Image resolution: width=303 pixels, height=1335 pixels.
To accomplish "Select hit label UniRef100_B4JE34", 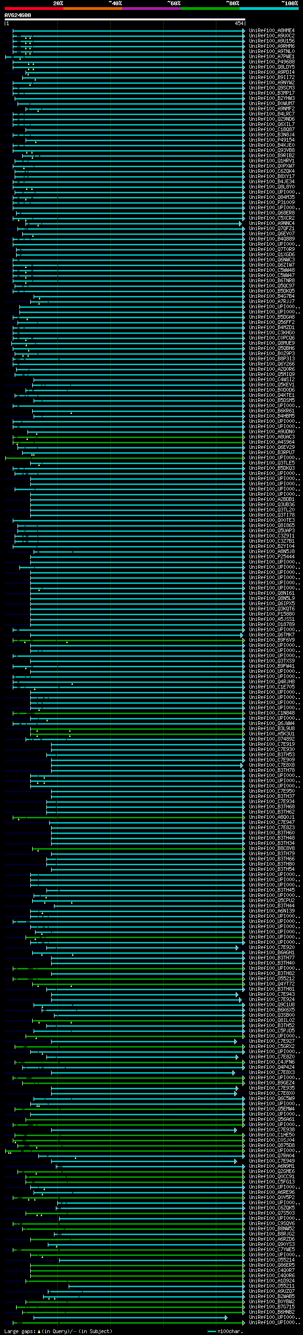I will [272, 181].
